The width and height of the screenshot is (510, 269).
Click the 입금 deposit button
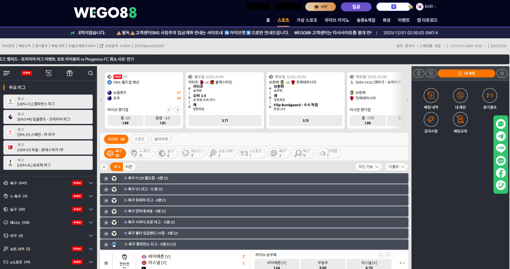[356, 7]
